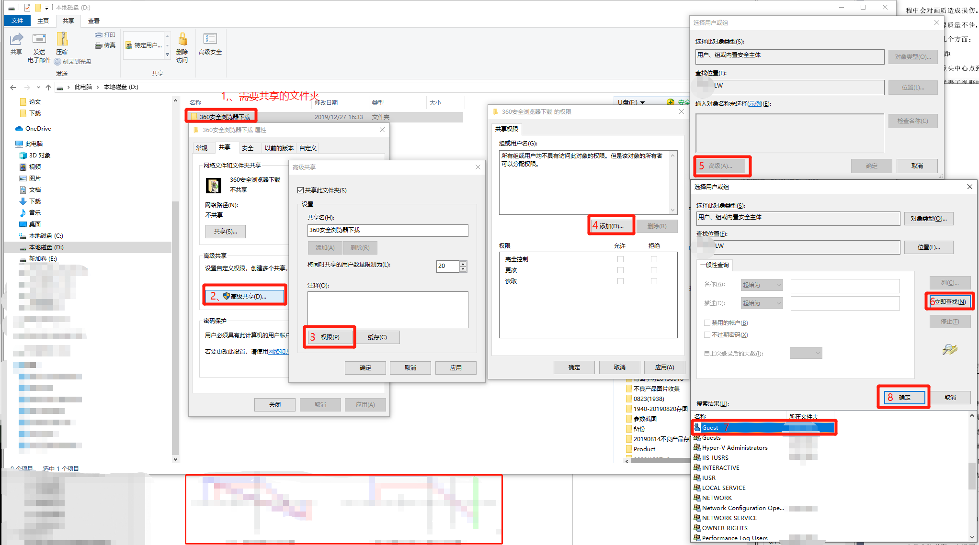Open the 名称 起始为 dropdown
The image size is (979, 545).
(x=762, y=285)
